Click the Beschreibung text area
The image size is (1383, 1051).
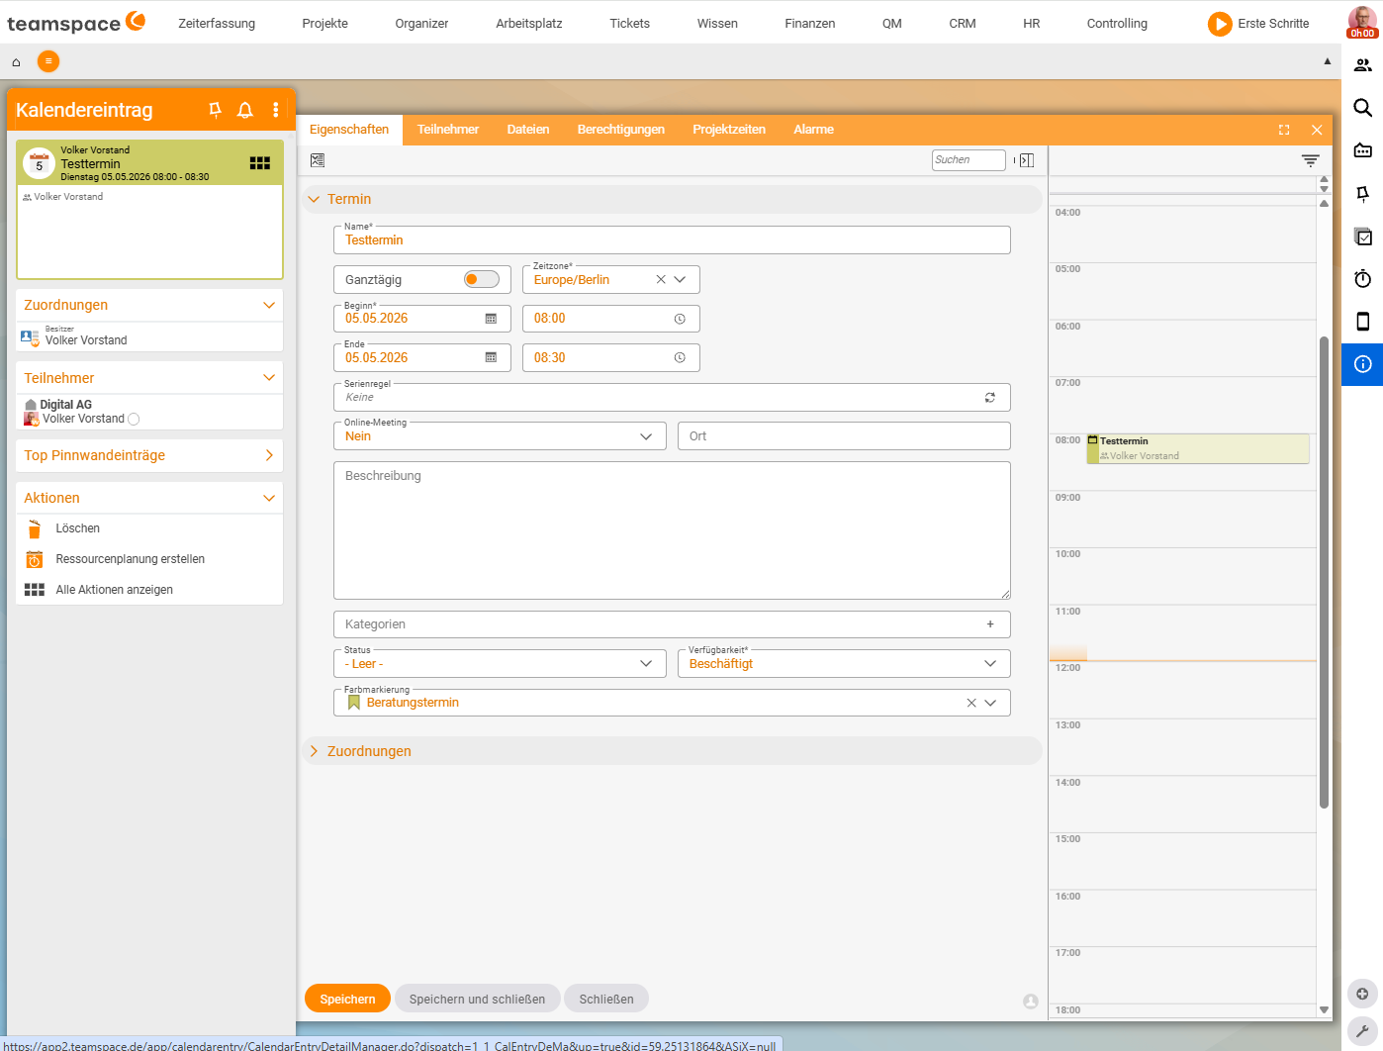coord(672,530)
